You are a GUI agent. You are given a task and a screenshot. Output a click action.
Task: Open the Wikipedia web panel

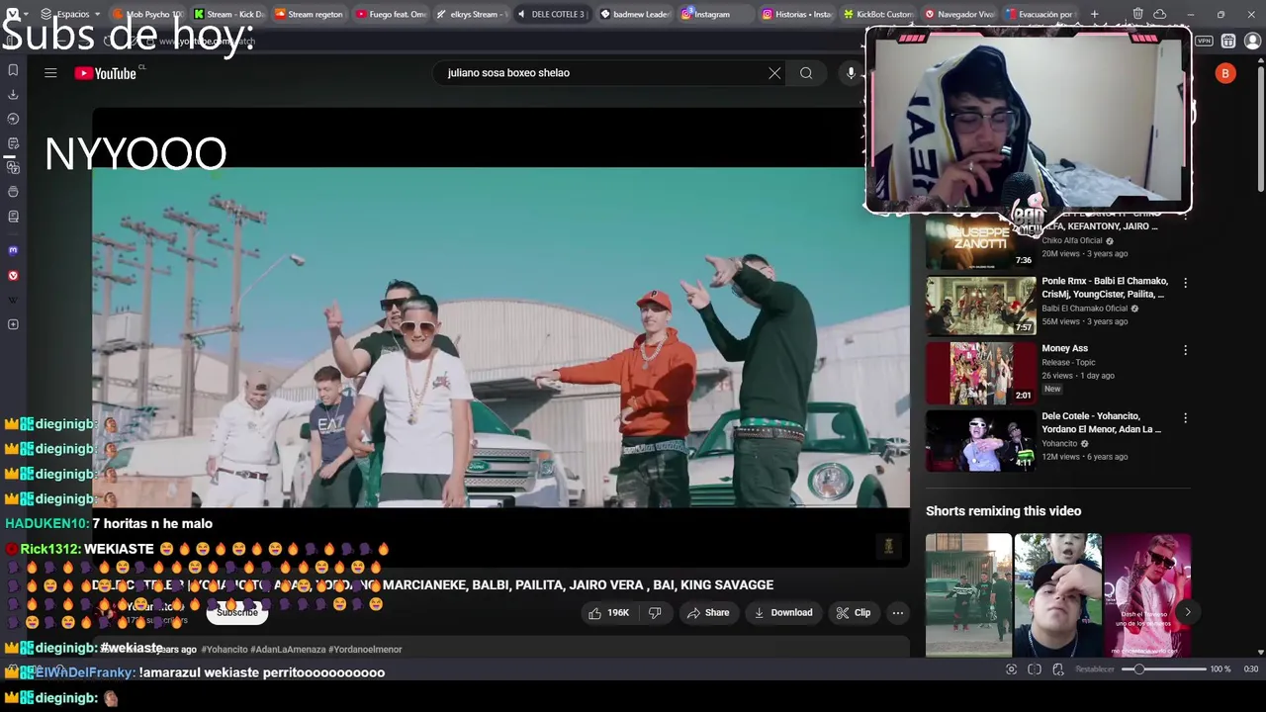click(13, 300)
